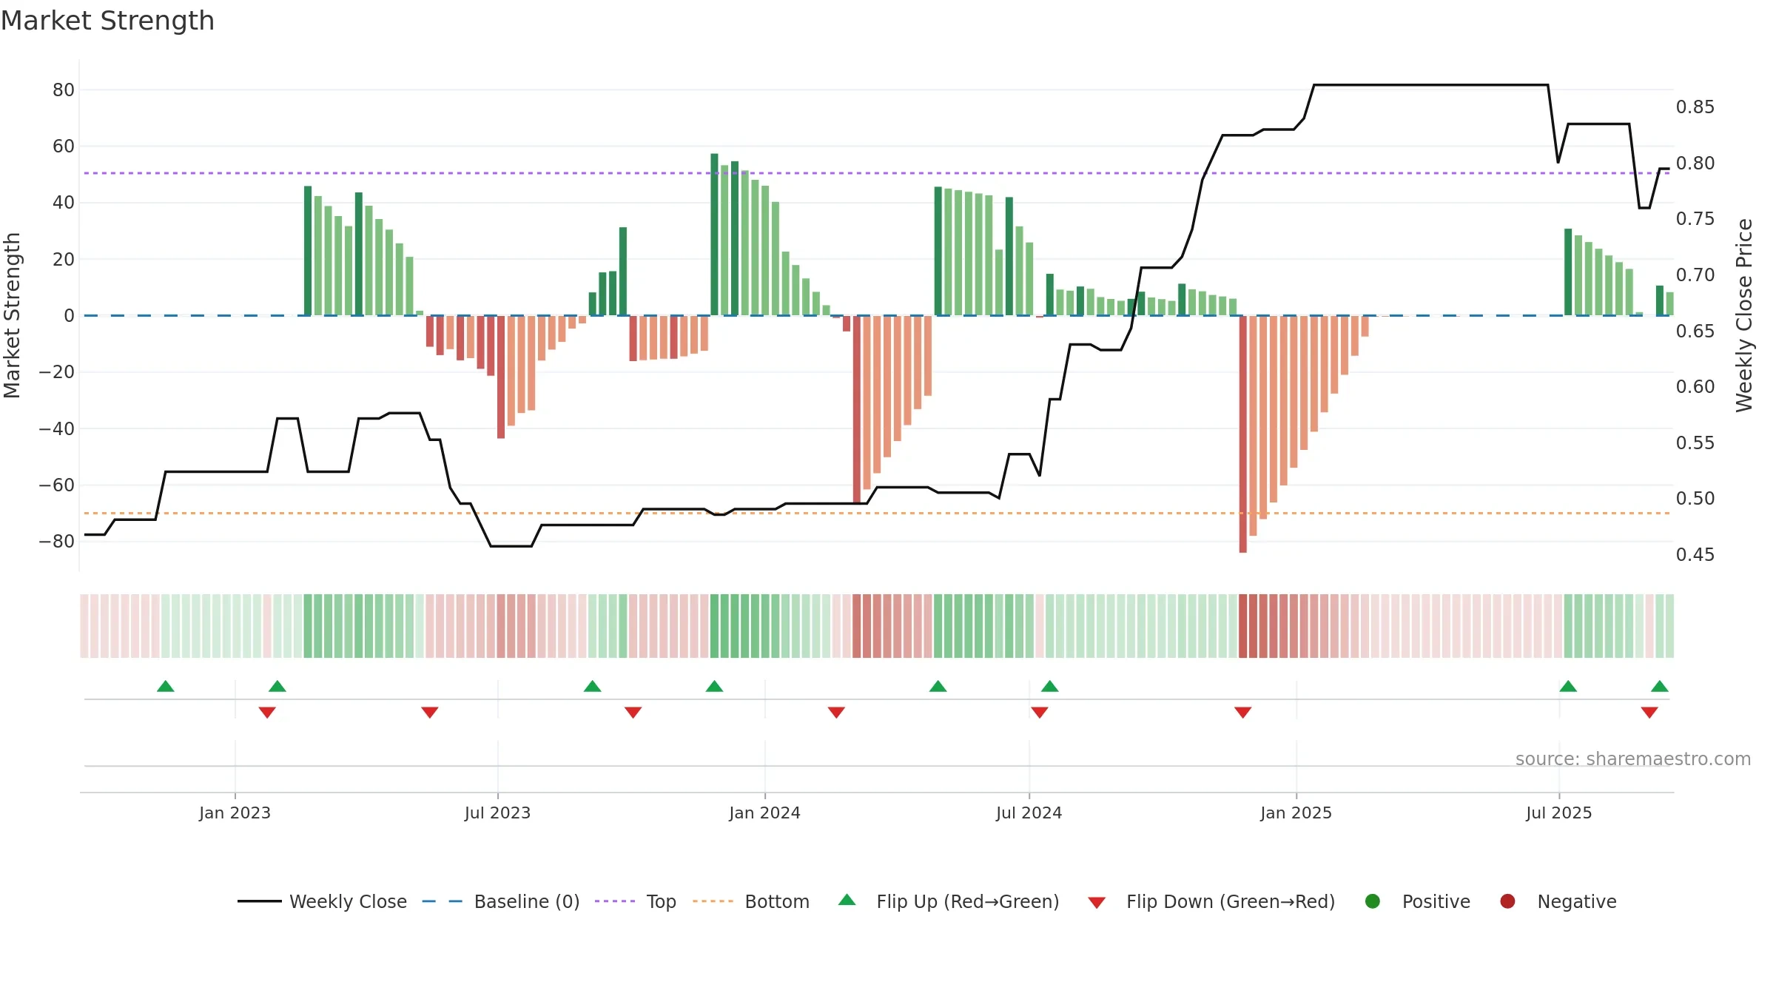Image resolution: width=1776 pixels, height=999 pixels.
Task: Select the Flip Down marker just after Jul 2024
Action: point(1040,713)
